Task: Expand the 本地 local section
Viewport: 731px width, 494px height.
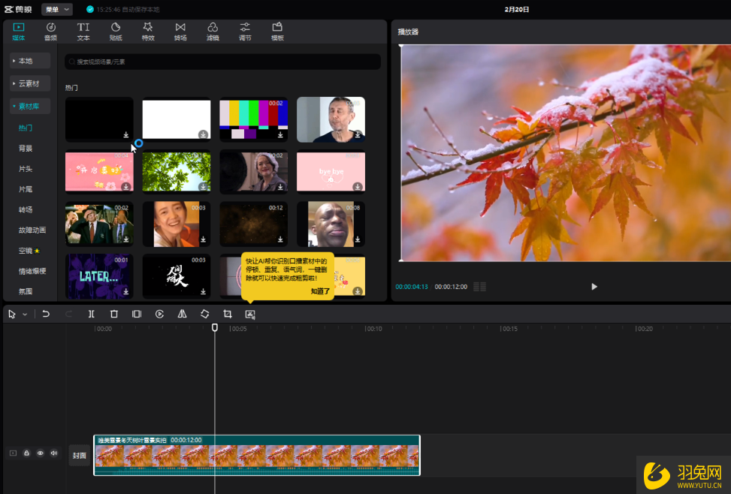Action: [30, 61]
